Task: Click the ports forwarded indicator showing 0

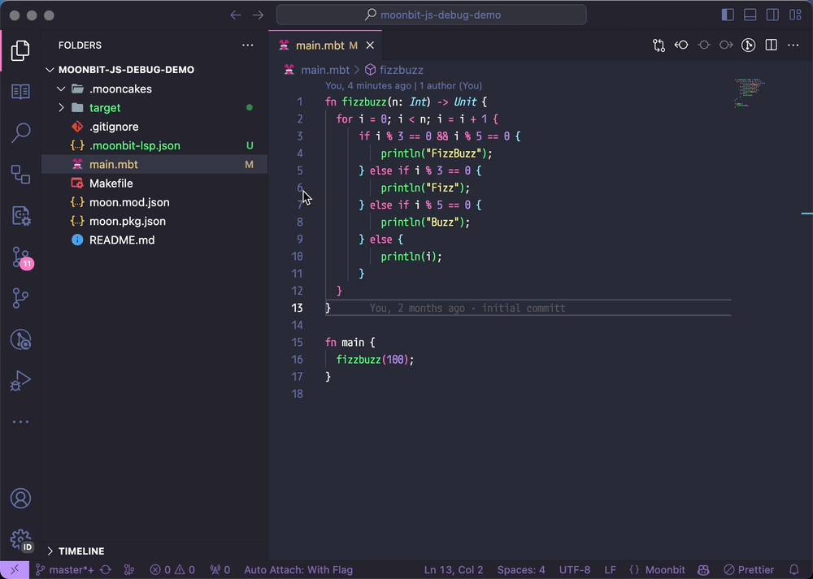Action: coord(220,570)
